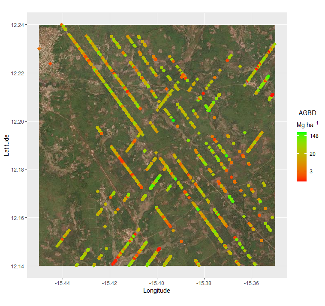Viewport: 325px width, 306px height.
Task: Click the 12.20 latitude tick label
Action: point(17,122)
